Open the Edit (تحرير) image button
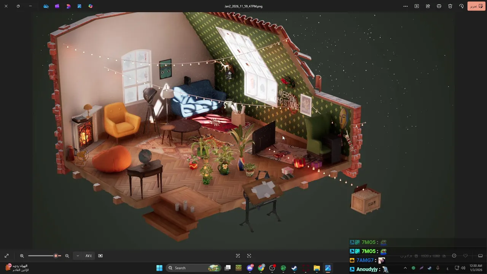This screenshot has width=487, height=274. (476, 6)
